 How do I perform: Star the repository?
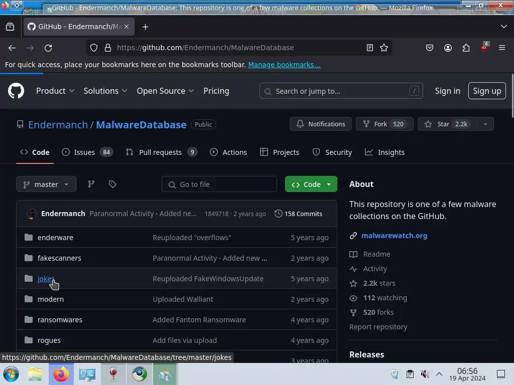447,124
